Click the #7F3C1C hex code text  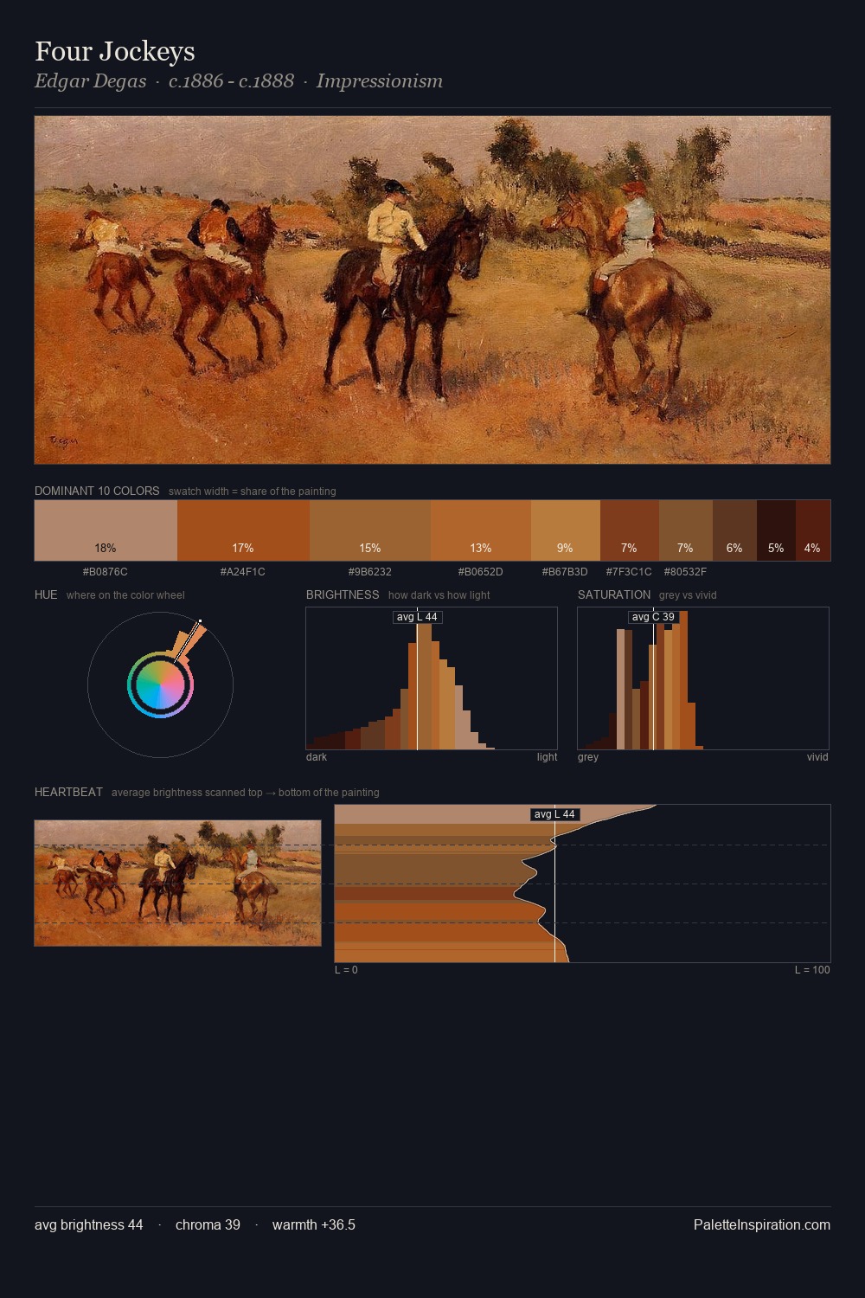click(629, 572)
